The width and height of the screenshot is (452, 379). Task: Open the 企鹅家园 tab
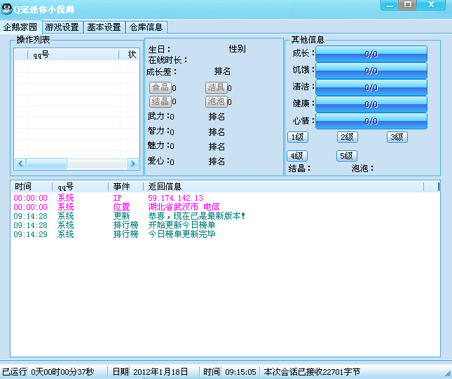pyautogui.click(x=20, y=27)
